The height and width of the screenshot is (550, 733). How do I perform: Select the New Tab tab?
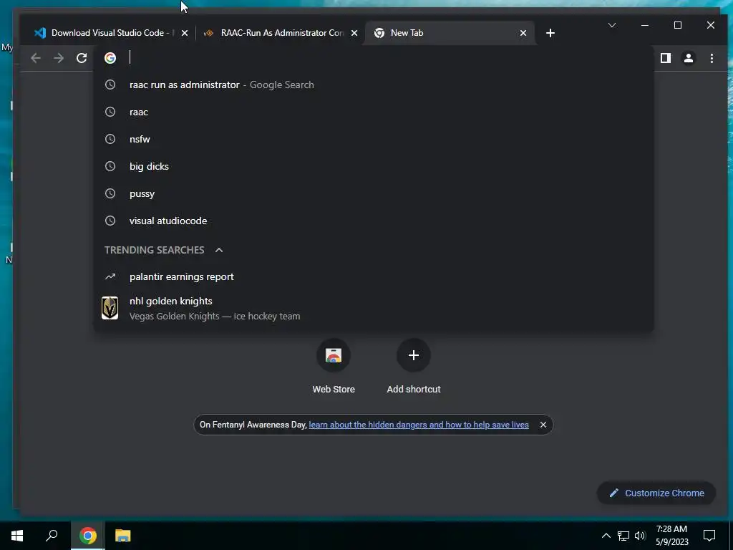[449, 33]
